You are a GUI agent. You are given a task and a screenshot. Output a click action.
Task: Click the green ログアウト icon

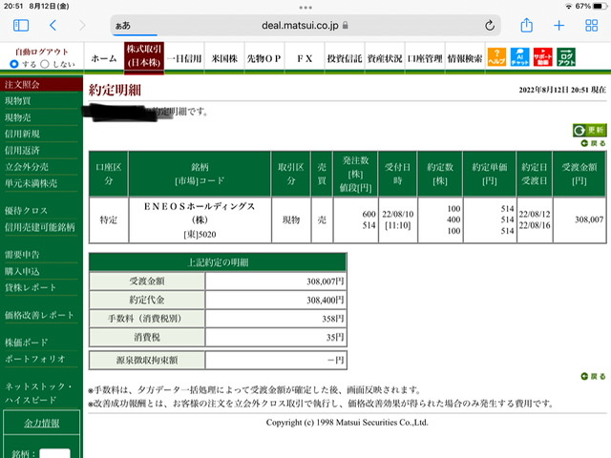[566, 57]
